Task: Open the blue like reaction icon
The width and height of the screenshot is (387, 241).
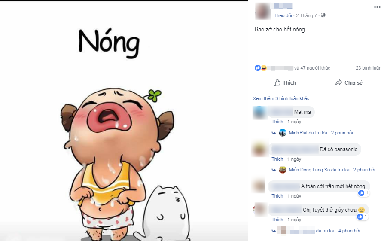Action: [x=258, y=67]
